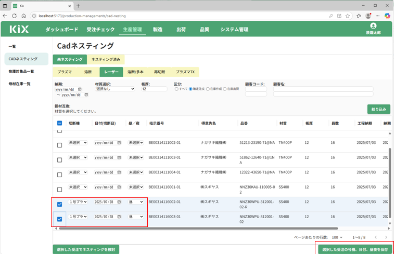The width and height of the screenshot is (395, 254).
Task: Open calendar picker for 納期 start date
Action: point(80,89)
